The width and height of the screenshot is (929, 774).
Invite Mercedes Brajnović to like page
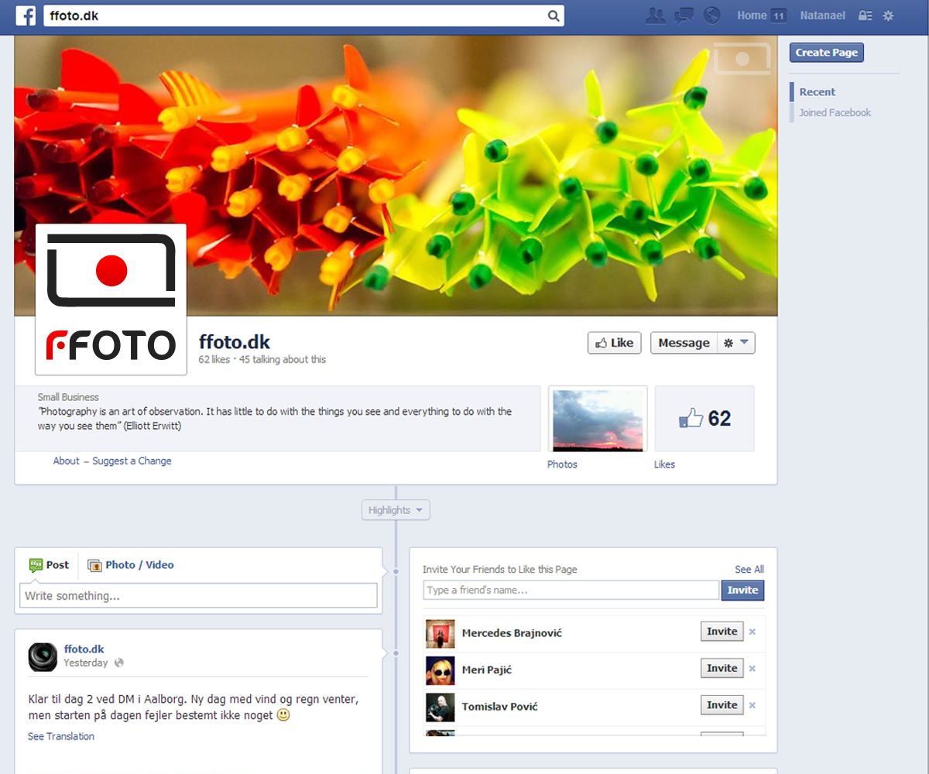722,632
